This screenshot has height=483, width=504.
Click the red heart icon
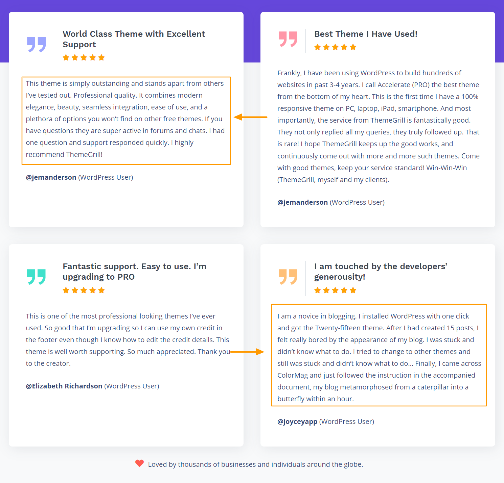(x=139, y=463)
